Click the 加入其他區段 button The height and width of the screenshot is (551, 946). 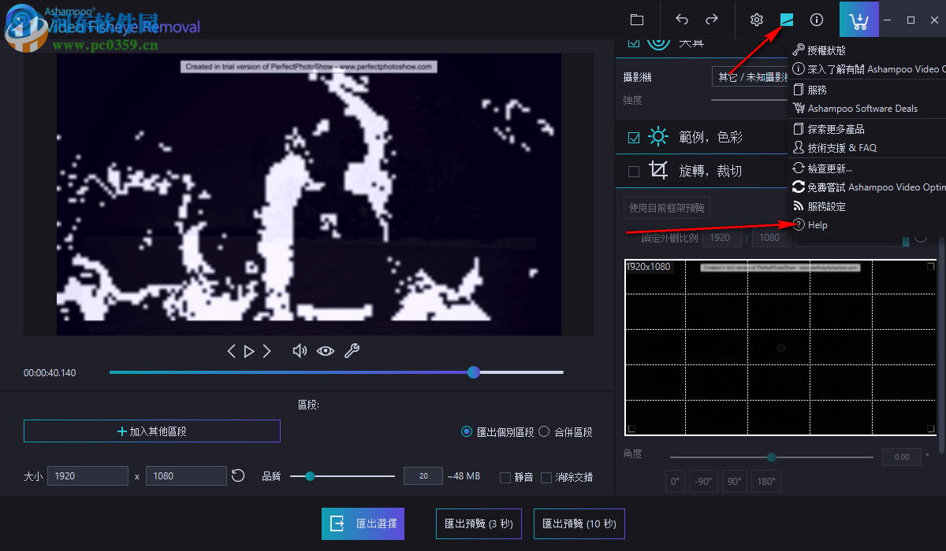(x=151, y=431)
